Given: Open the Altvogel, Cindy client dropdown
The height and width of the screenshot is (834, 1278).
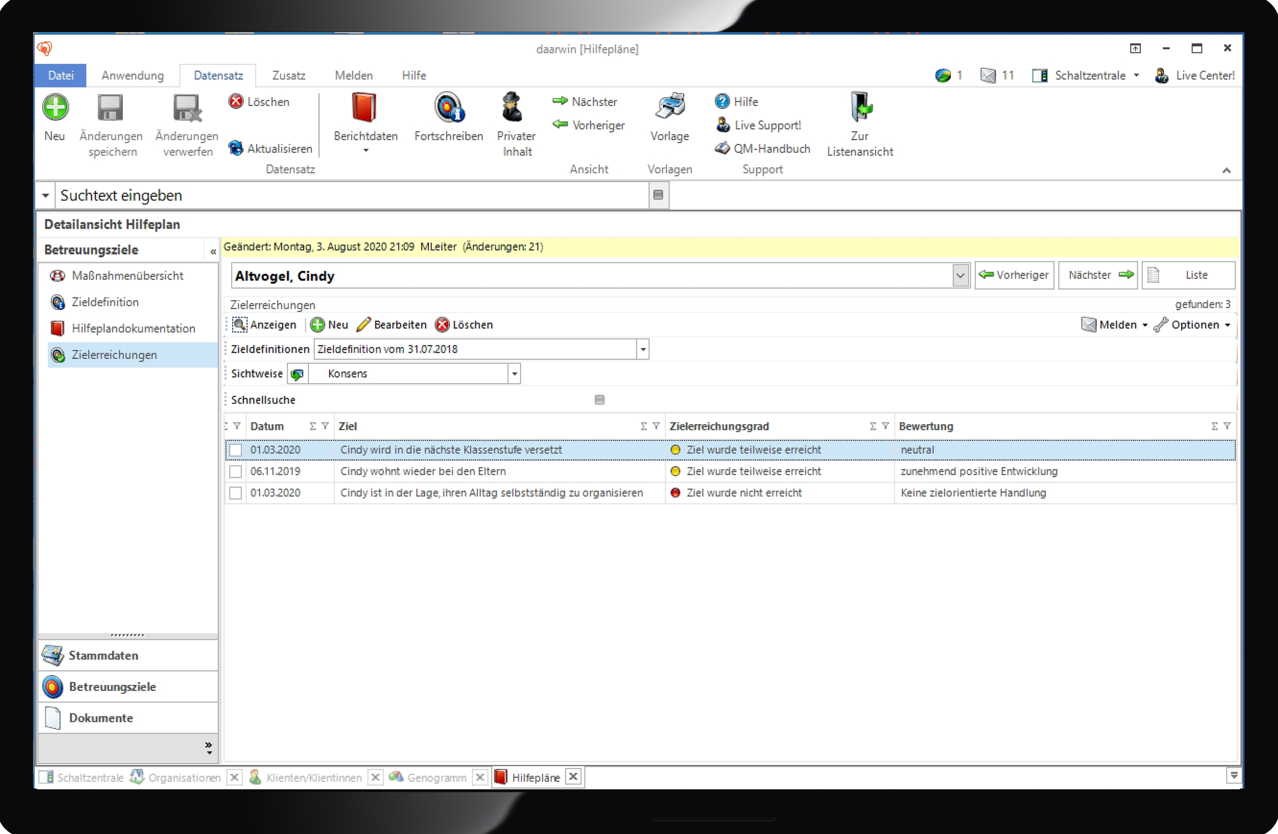Looking at the screenshot, I should click(x=960, y=276).
